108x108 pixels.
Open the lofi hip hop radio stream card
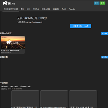click(x=54, y=99)
